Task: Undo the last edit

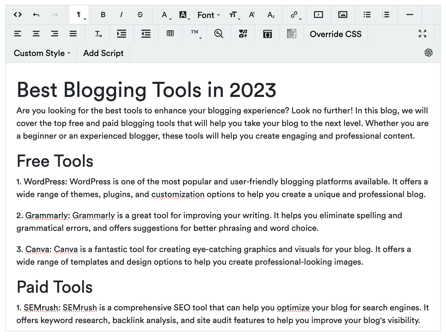Action: 36,15
